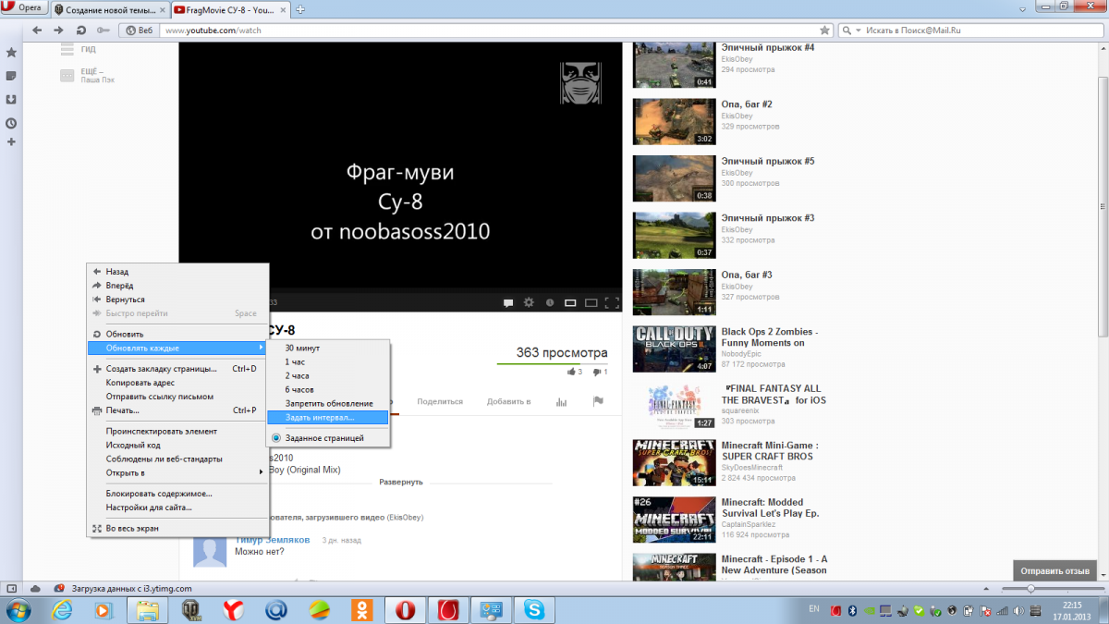Open the History clock panel in sidebar
This screenshot has height=624, width=1109.
[11, 122]
